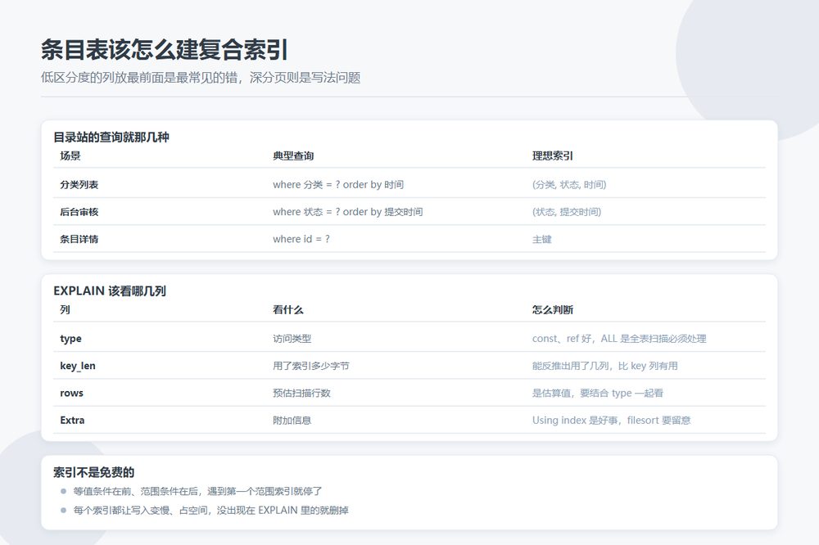The height and width of the screenshot is (545, 819).
Task: Click the cell 预估扫描行数
Action: [301, 393]
